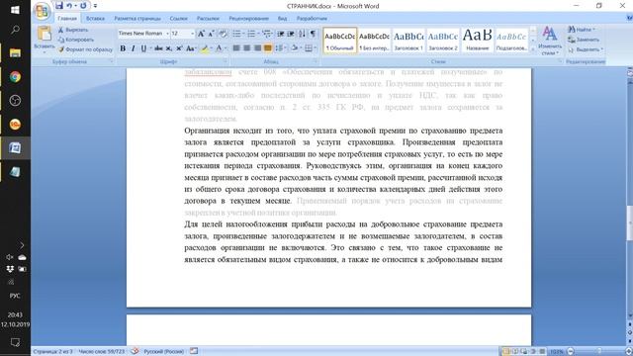Apply the Подзаголовок style

coord(511,40)
